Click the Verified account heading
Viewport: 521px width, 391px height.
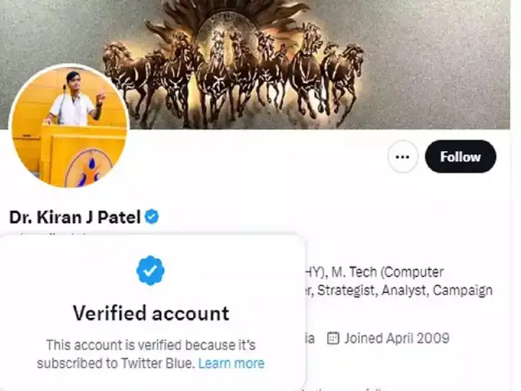pyautogui.click(x=151, y=313)
